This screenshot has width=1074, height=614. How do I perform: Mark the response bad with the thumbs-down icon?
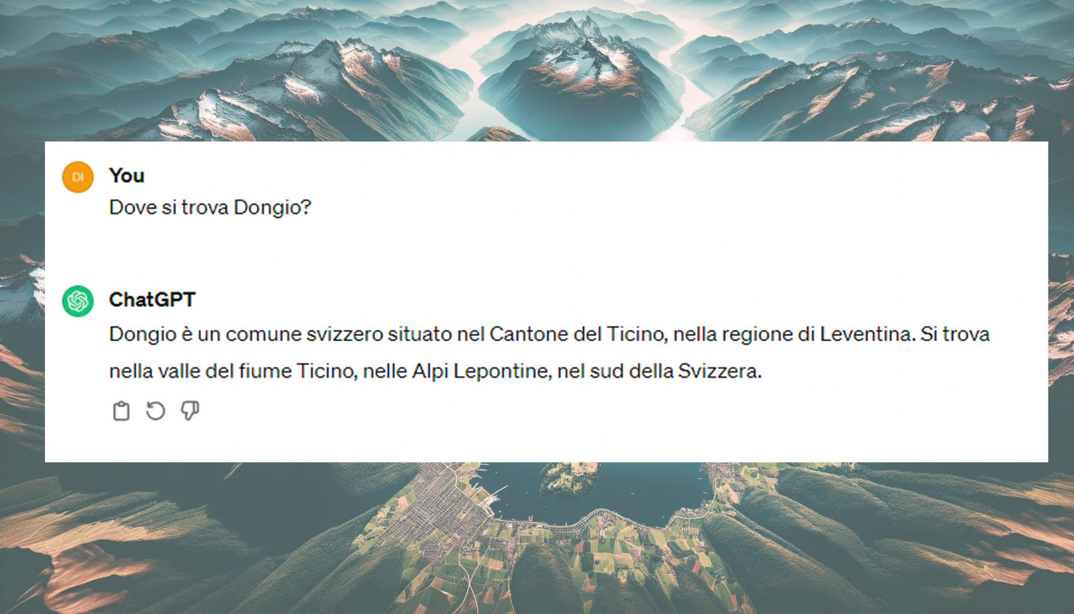tap(190, 411)
